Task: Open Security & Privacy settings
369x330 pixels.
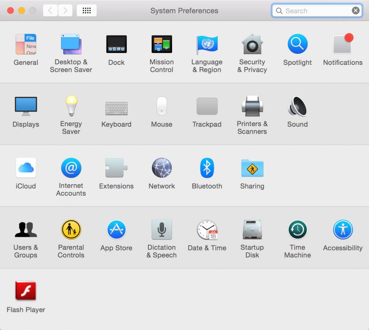Action: [252, 44]
